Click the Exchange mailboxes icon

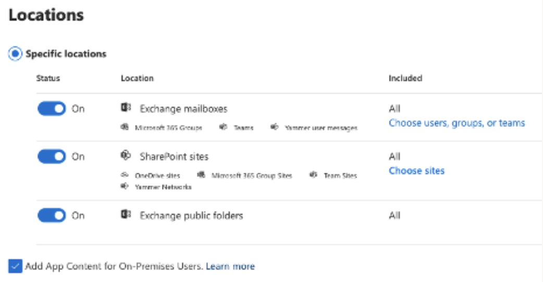click(x=126, y=109)
